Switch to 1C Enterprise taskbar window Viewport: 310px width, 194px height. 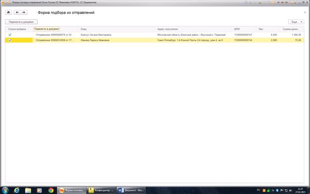pos(72,190)
